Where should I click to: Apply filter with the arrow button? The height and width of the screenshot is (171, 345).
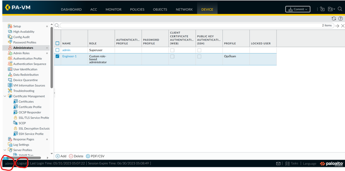(x=337, y=26)
